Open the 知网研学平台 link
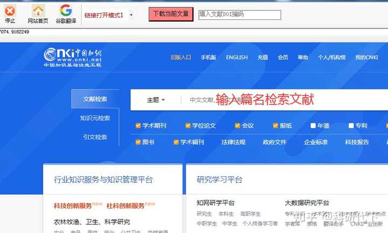The height and width of the screenshot is (233, 388). click(216, 203)
